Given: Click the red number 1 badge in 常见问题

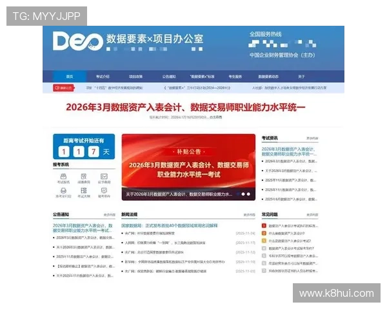Looking at the screenshot, I should point(264,225).
